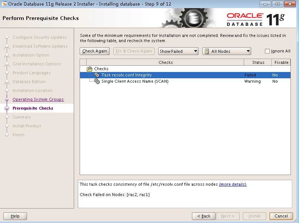Viewport: 299px width, 223px height.
Task: Click the disabled Next button
Action: tap(228, 216)
